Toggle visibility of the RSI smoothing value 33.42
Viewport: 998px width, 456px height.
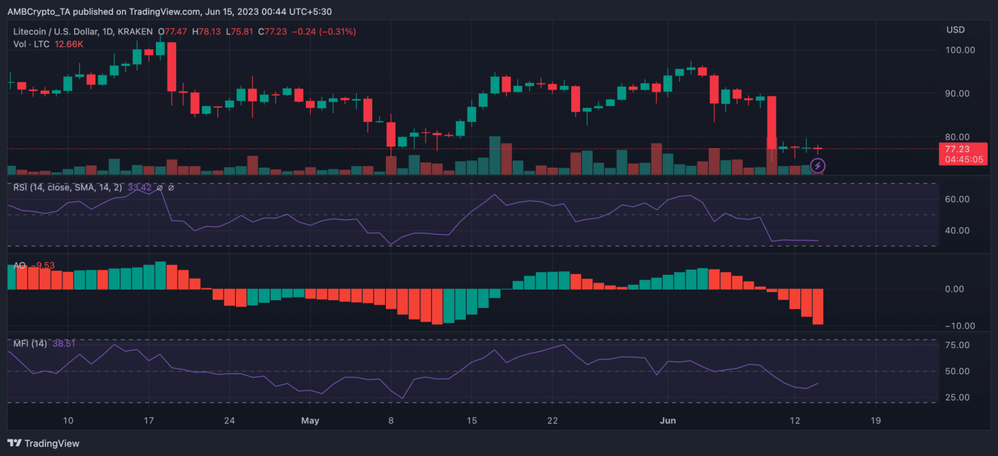pos(139,188)
